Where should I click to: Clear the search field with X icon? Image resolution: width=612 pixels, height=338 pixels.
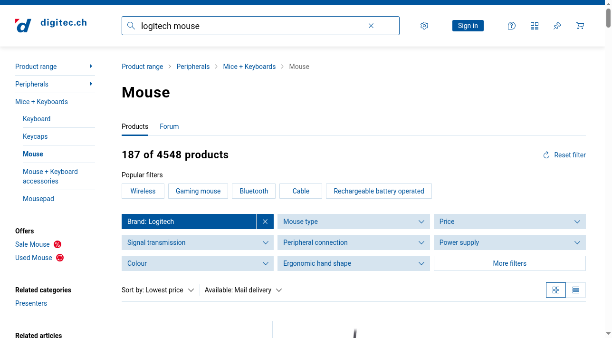(371, 26)
